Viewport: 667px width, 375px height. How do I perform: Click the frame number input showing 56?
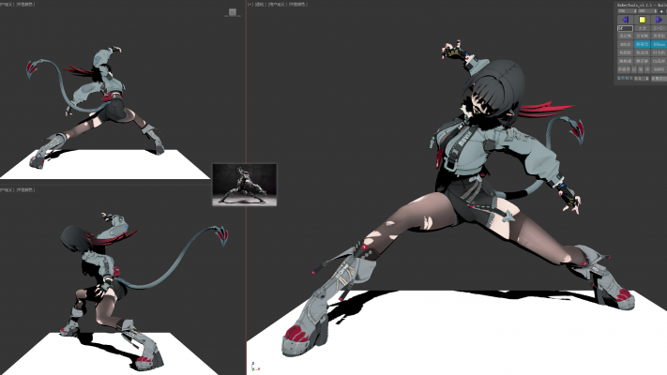(625, 28)
